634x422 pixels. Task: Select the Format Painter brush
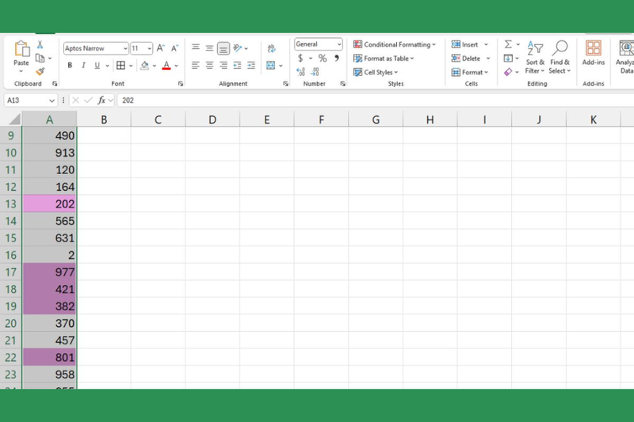(x=40, y=72)
